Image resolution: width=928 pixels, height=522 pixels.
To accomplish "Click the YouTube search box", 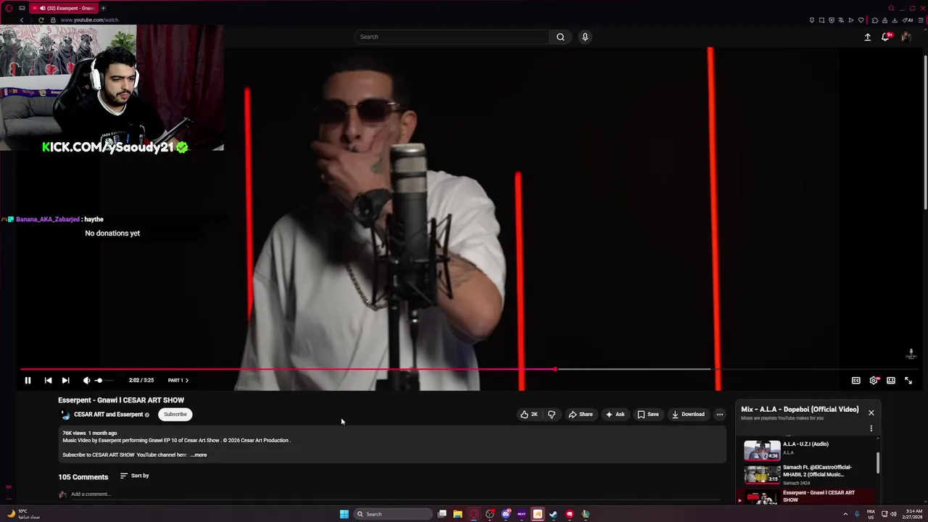I will coord(452,37).
